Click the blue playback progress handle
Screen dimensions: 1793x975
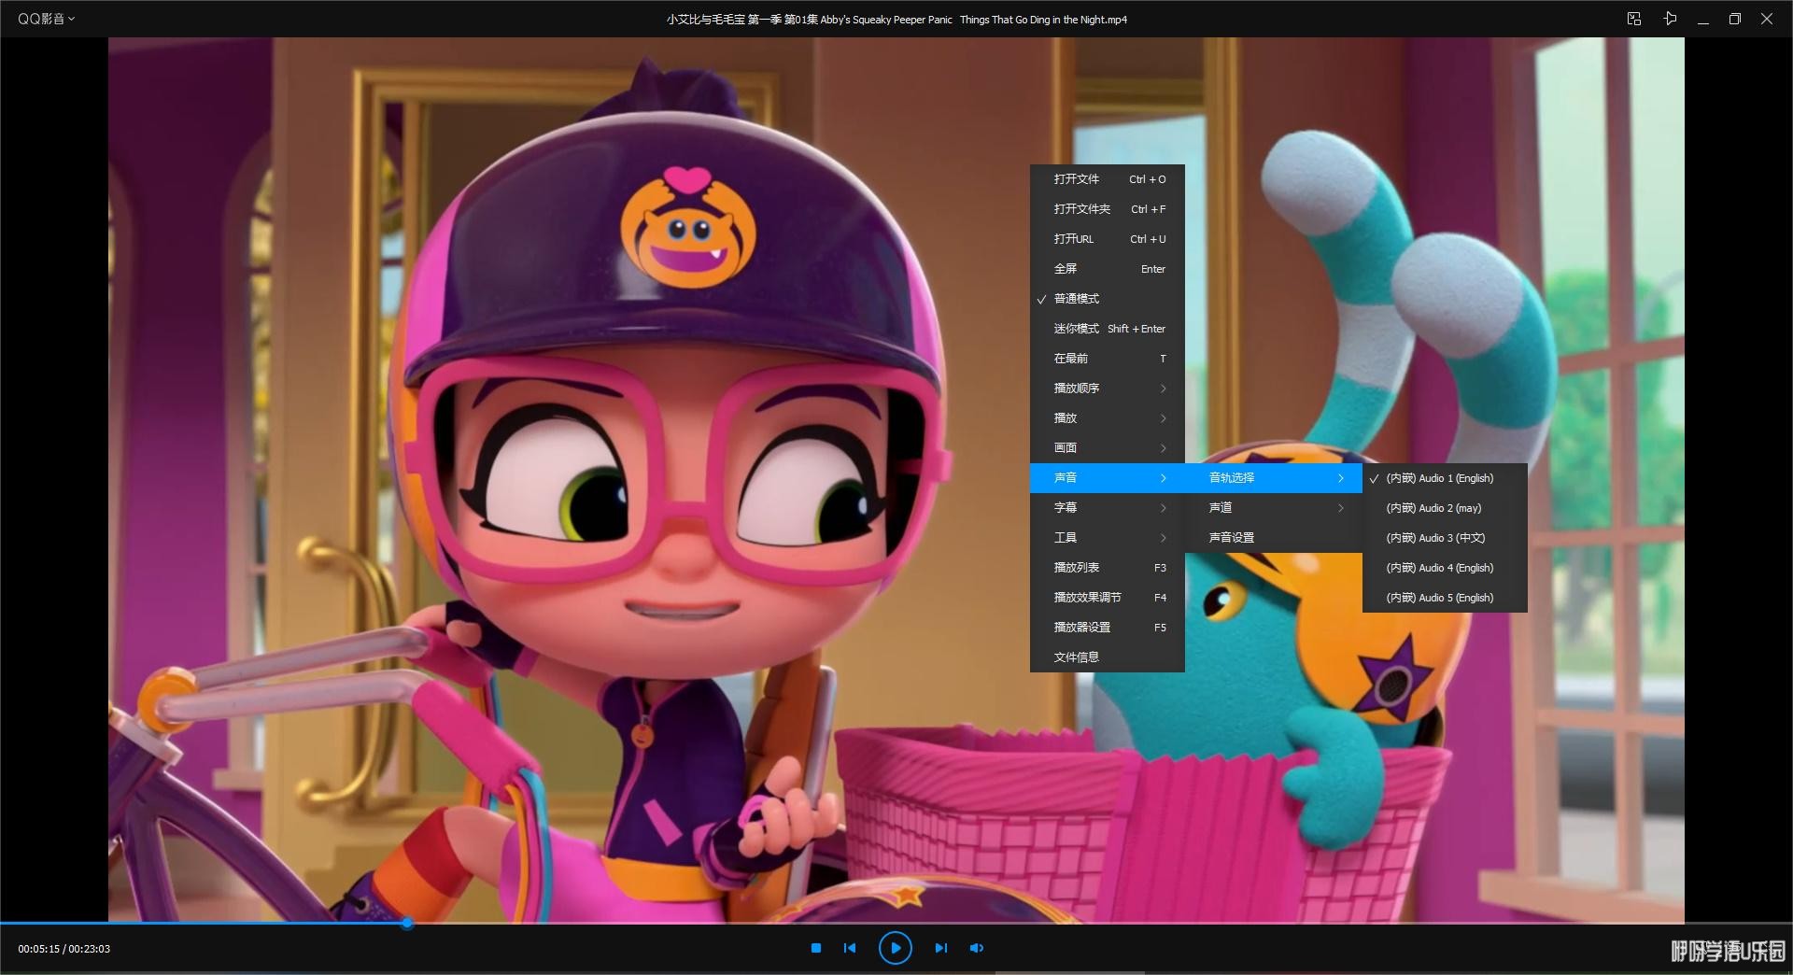click(407, 924)
